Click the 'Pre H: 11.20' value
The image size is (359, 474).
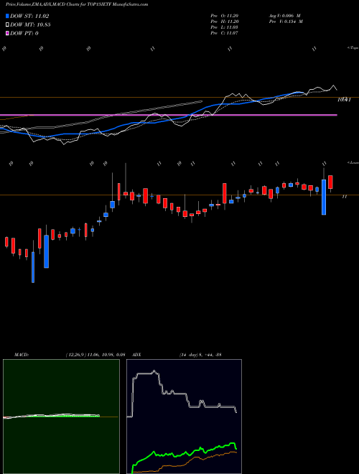tap(225, 22)
